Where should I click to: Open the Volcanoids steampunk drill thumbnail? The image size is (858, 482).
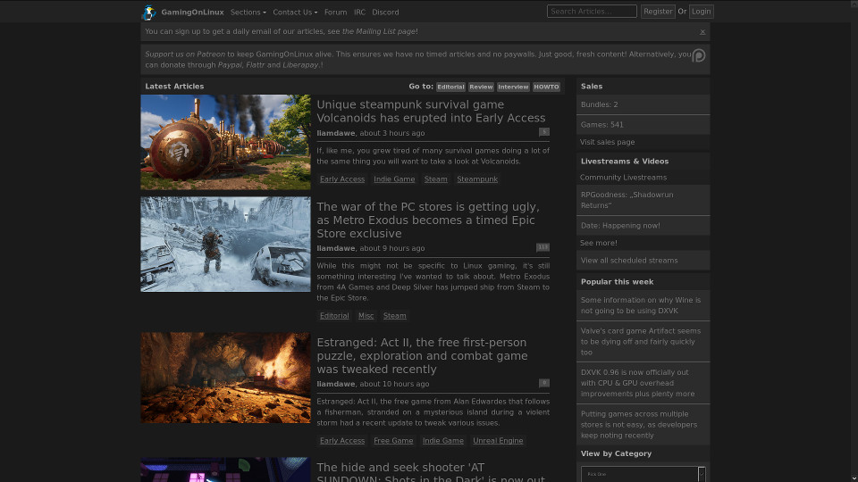[x=225, y=142]
